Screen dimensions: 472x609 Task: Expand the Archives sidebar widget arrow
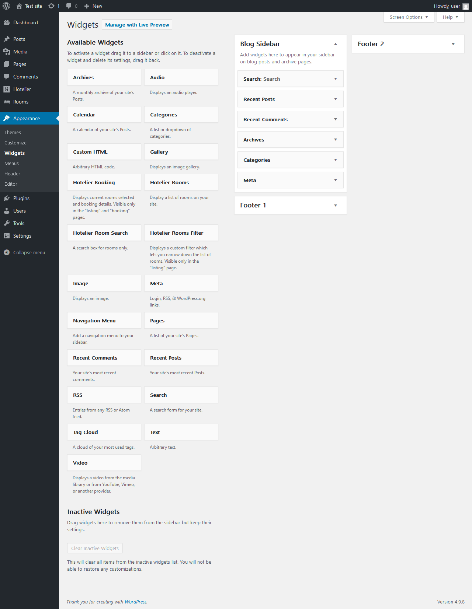point(336,140)
